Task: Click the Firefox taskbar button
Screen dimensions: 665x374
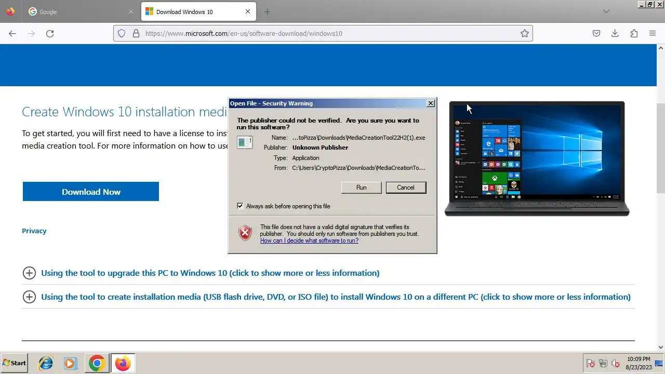Action: click(x=123, y=363)
